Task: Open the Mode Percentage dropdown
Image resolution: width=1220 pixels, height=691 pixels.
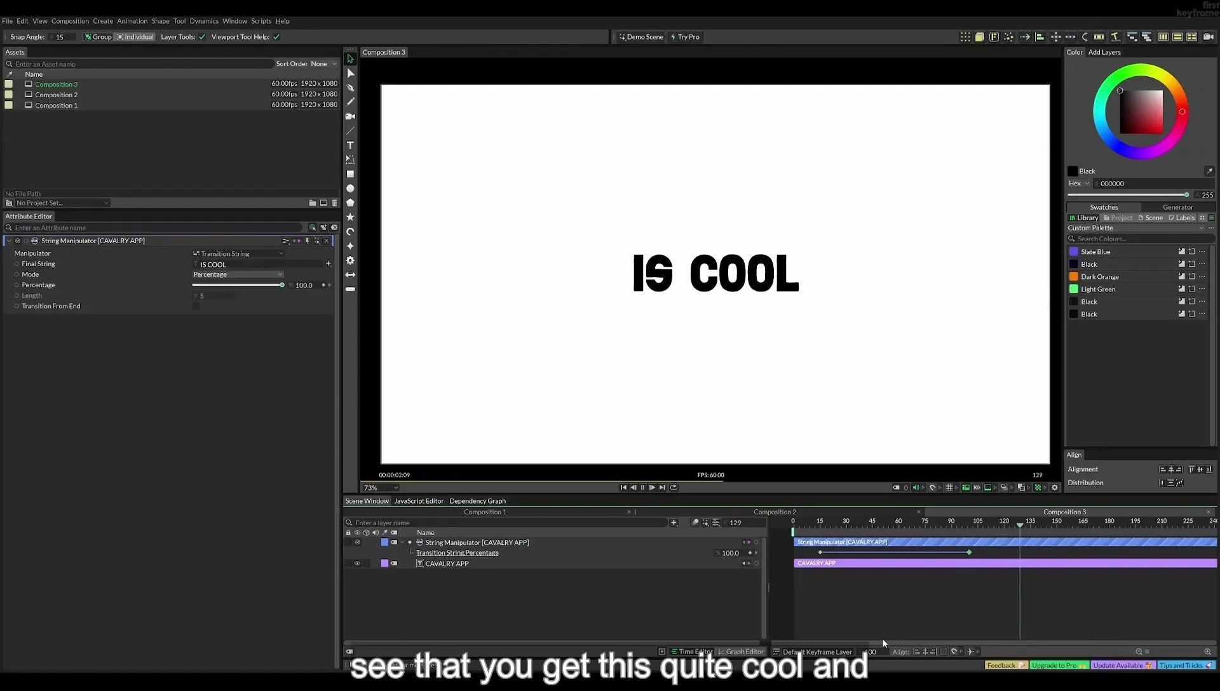Action: pyautogui.click(x=238, y=274)
